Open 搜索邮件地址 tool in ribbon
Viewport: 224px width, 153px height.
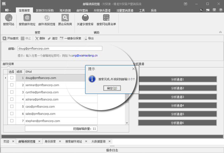(x=27, y=18)
